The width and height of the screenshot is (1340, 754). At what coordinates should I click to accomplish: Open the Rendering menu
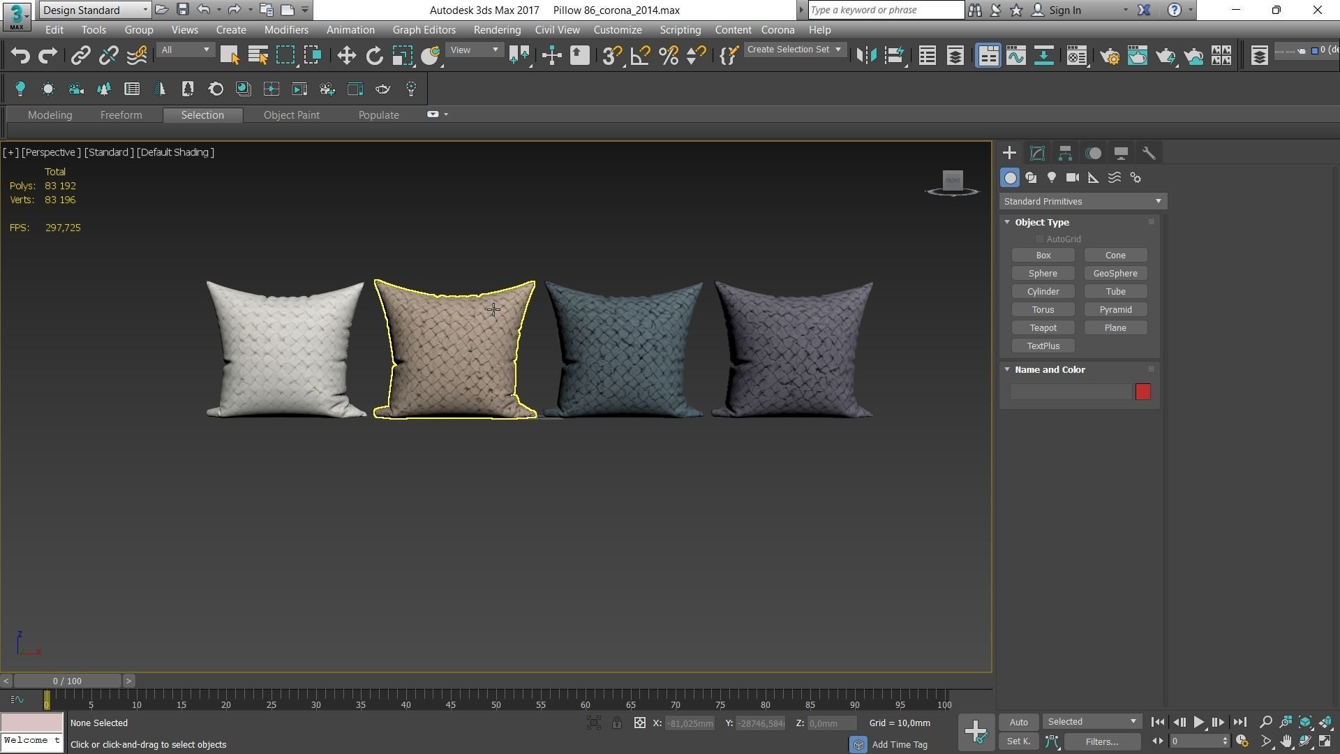click(497, 30)
